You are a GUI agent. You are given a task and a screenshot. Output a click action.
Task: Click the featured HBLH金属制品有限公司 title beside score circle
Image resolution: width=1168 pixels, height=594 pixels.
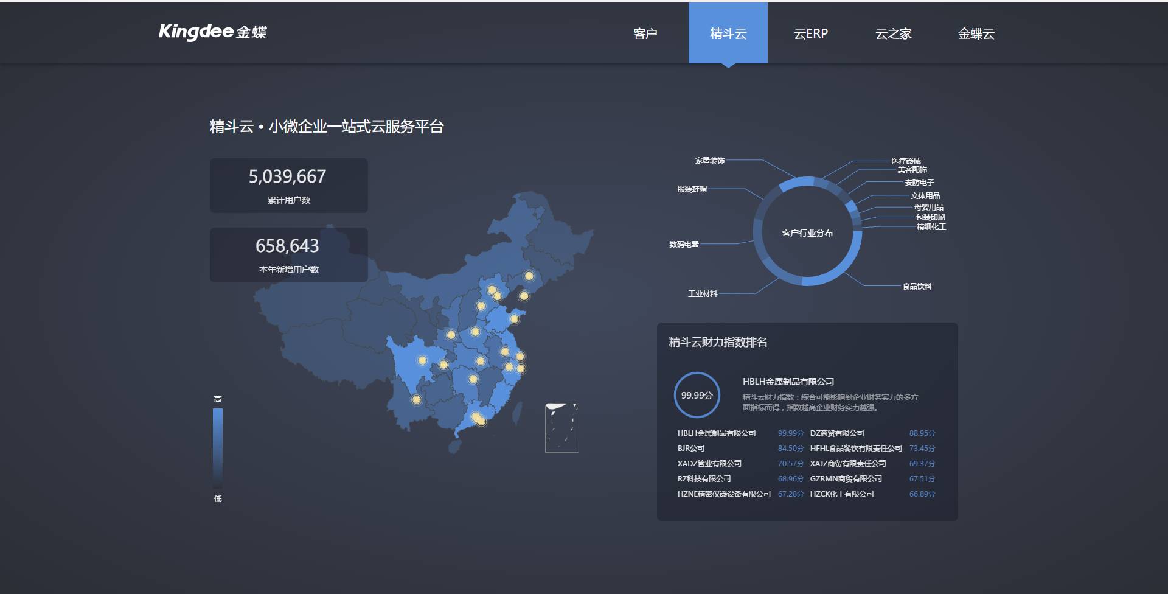pos(788,382)
